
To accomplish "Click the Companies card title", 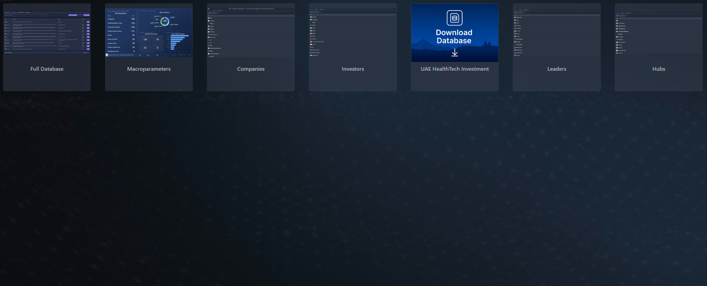I will [251, 69].
